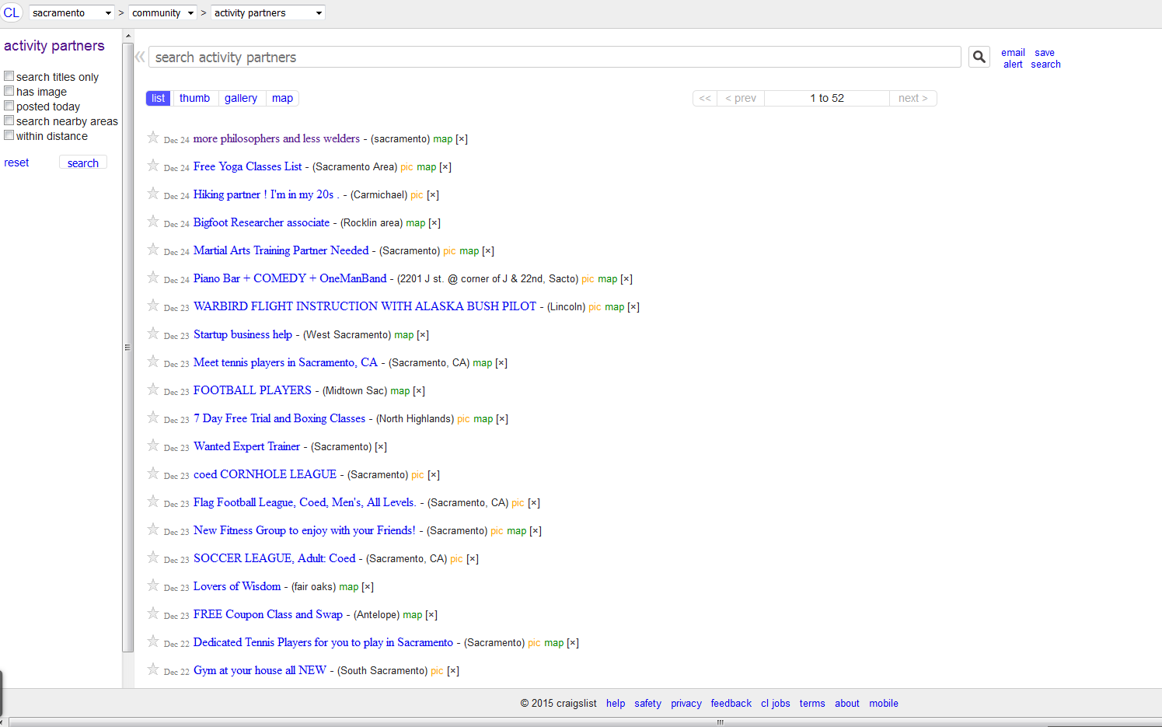
Task: Favorite the Hiking partner post star
Action: 153,194
